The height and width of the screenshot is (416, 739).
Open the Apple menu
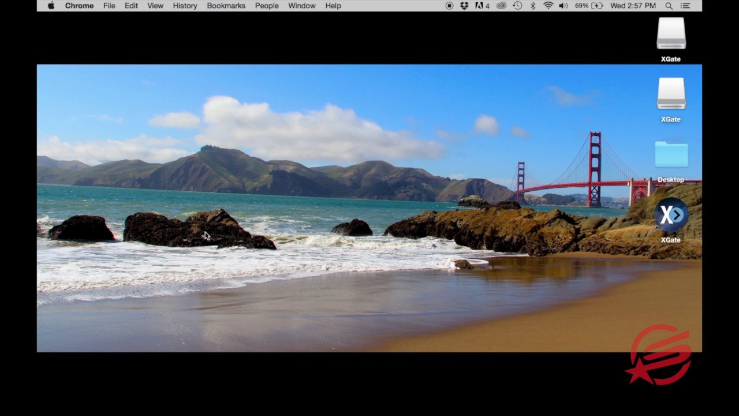tap(51, 6)
